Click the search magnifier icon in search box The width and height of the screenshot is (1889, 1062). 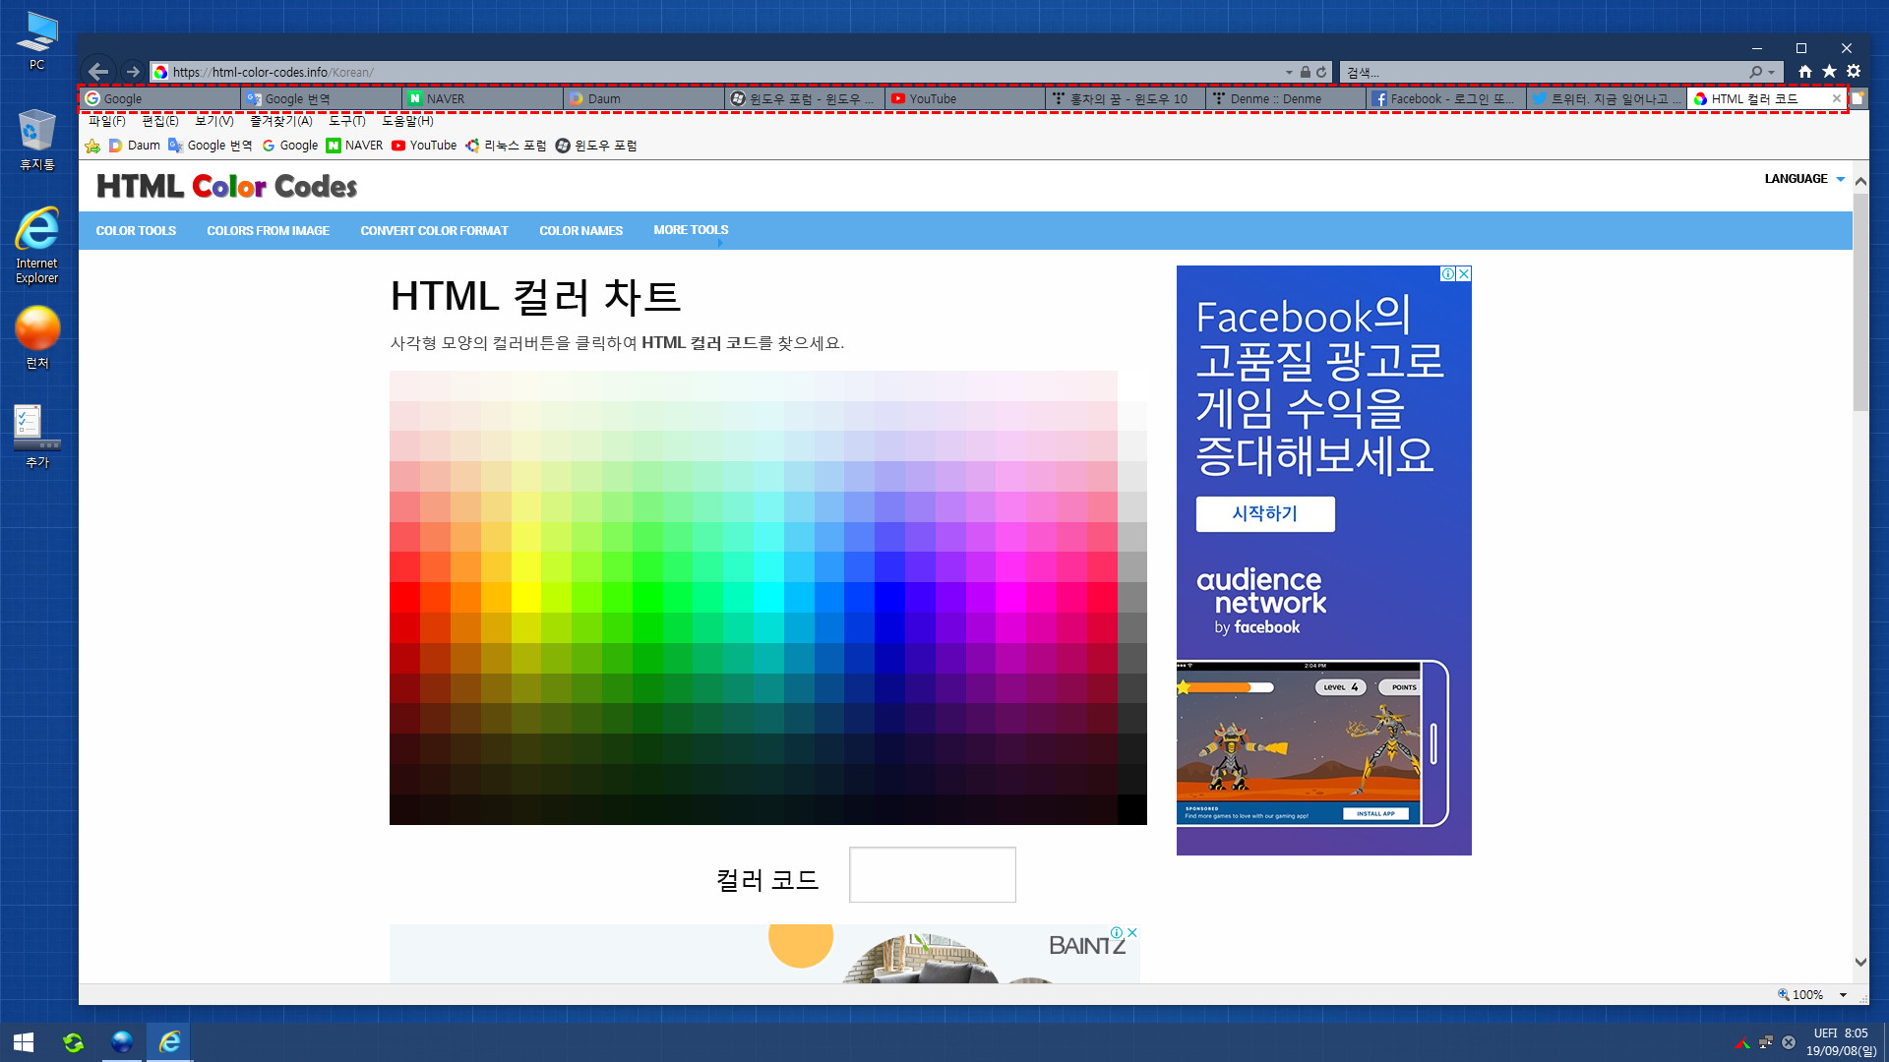pos(1755,72)
